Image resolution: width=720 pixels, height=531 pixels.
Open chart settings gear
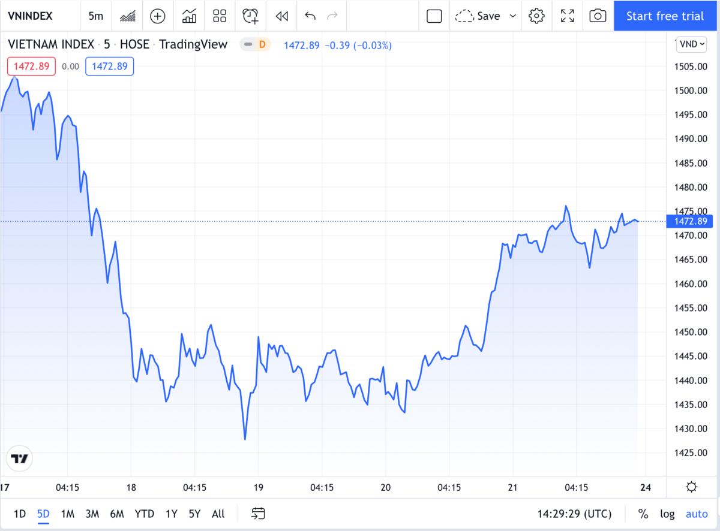click(536, 16)
